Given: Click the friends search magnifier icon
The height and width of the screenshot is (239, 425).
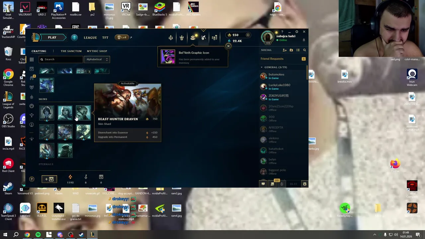Looking at the screenshot, I should [304, 50].
